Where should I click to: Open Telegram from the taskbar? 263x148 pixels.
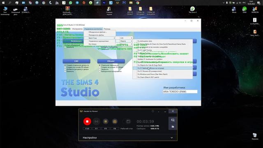77,3
